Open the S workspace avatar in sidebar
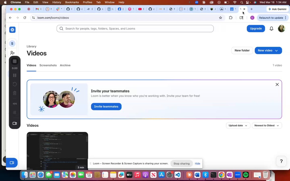This screenshot has height=181, width=290. coord(12,43)
